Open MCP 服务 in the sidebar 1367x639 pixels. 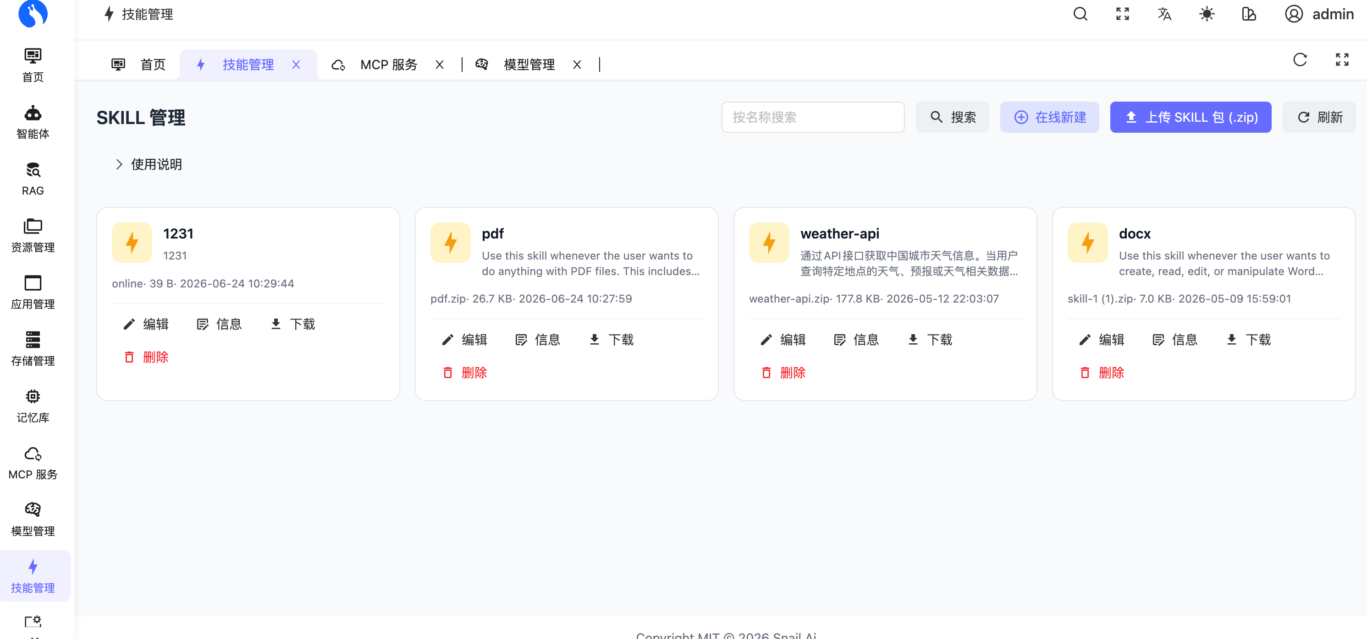tap(33, 463)
